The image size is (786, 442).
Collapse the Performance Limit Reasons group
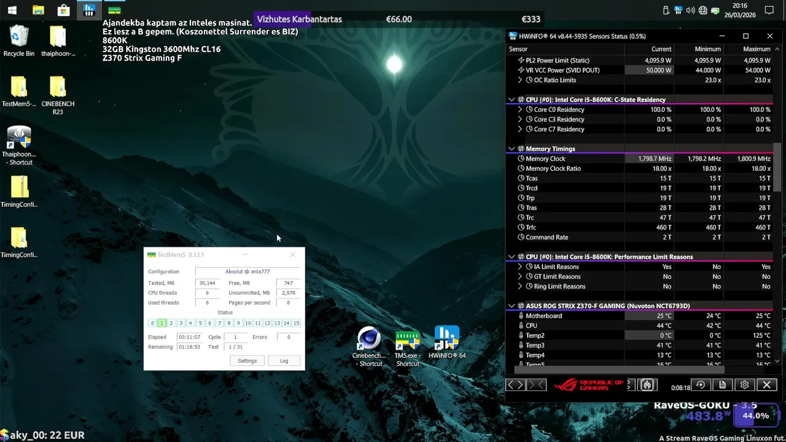point(512,257)
